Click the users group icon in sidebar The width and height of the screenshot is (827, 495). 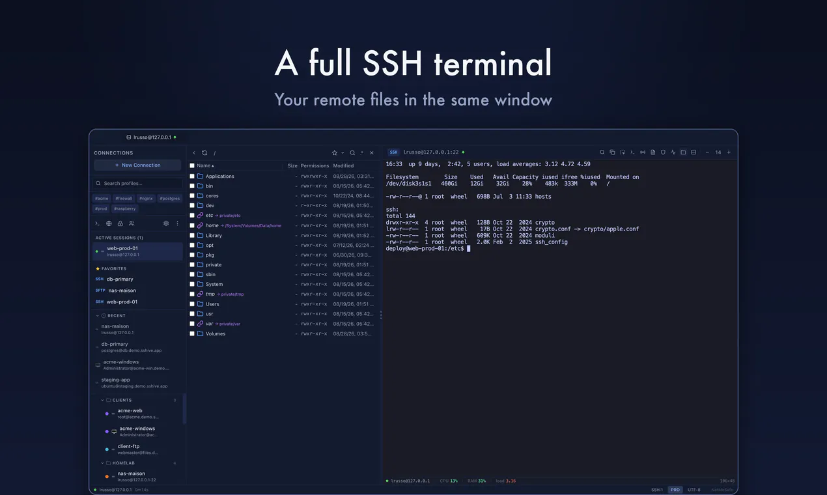pos(132,223)
